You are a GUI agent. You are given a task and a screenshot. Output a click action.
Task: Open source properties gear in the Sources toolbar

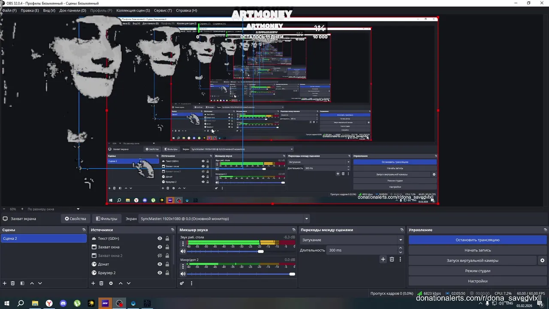(111, 283)
